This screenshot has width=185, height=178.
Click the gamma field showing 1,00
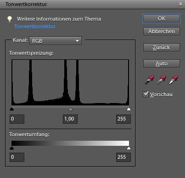point(70,119)
